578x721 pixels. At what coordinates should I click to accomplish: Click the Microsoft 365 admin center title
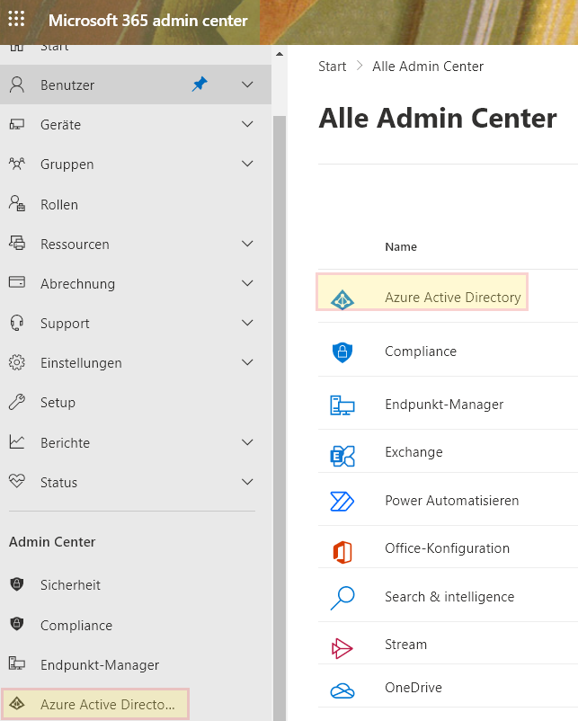click(x=148, y=21)
